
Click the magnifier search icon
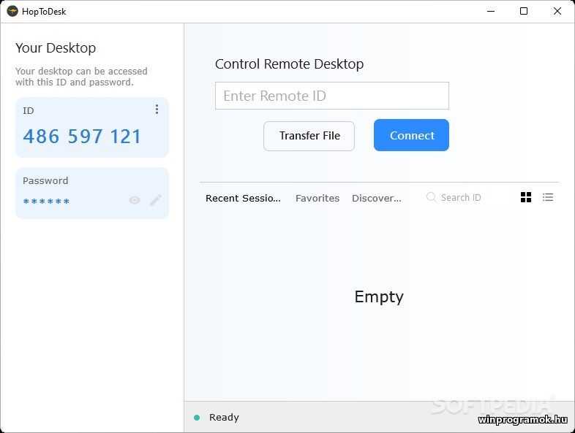point(431,197)
